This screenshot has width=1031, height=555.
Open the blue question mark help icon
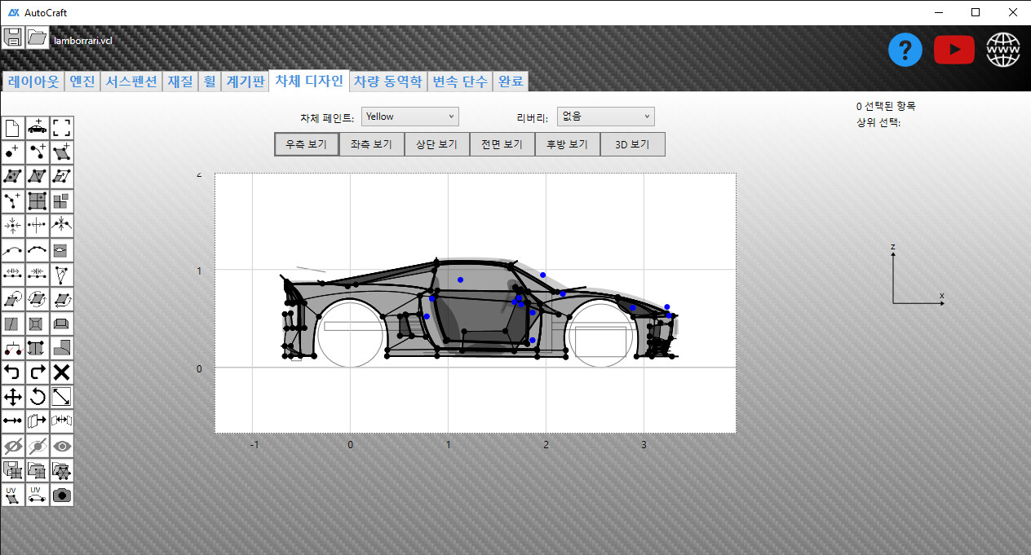(905, 50)
